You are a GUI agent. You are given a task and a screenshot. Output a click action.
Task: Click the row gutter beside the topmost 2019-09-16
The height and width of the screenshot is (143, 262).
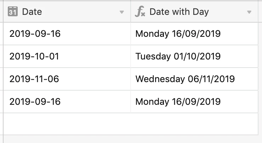(x=1, y=34)
